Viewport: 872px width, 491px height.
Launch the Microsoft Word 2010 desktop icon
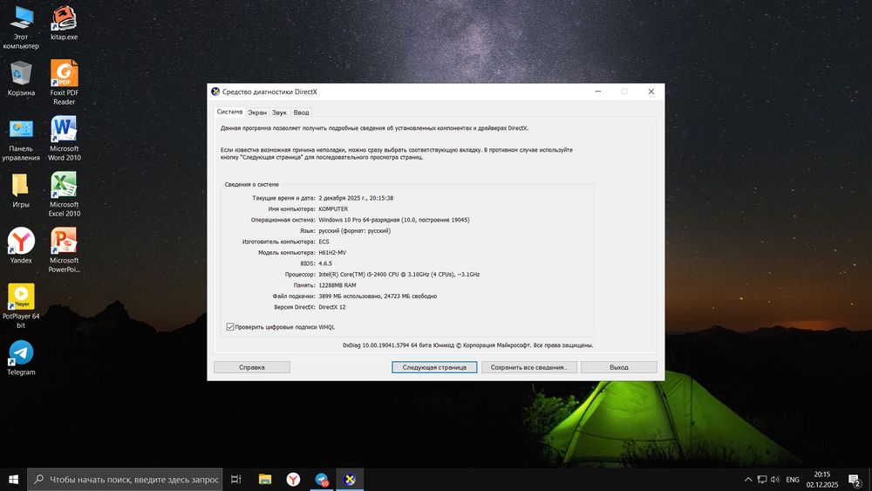pos(64,139)
